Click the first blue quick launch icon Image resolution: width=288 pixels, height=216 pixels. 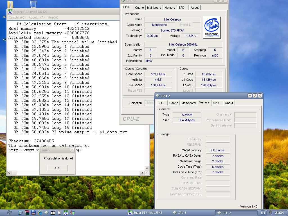[20, 213]
